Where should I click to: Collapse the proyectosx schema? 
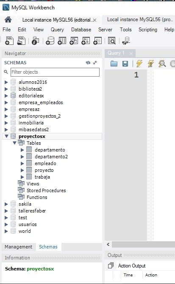coord(6,136)
